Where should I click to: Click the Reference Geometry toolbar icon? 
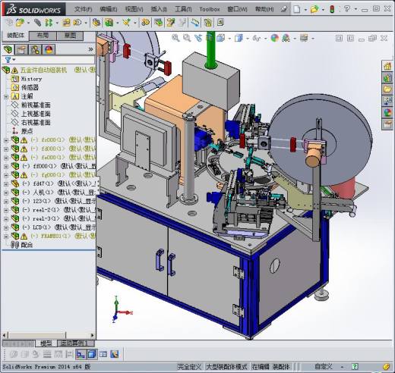point(127,23)
